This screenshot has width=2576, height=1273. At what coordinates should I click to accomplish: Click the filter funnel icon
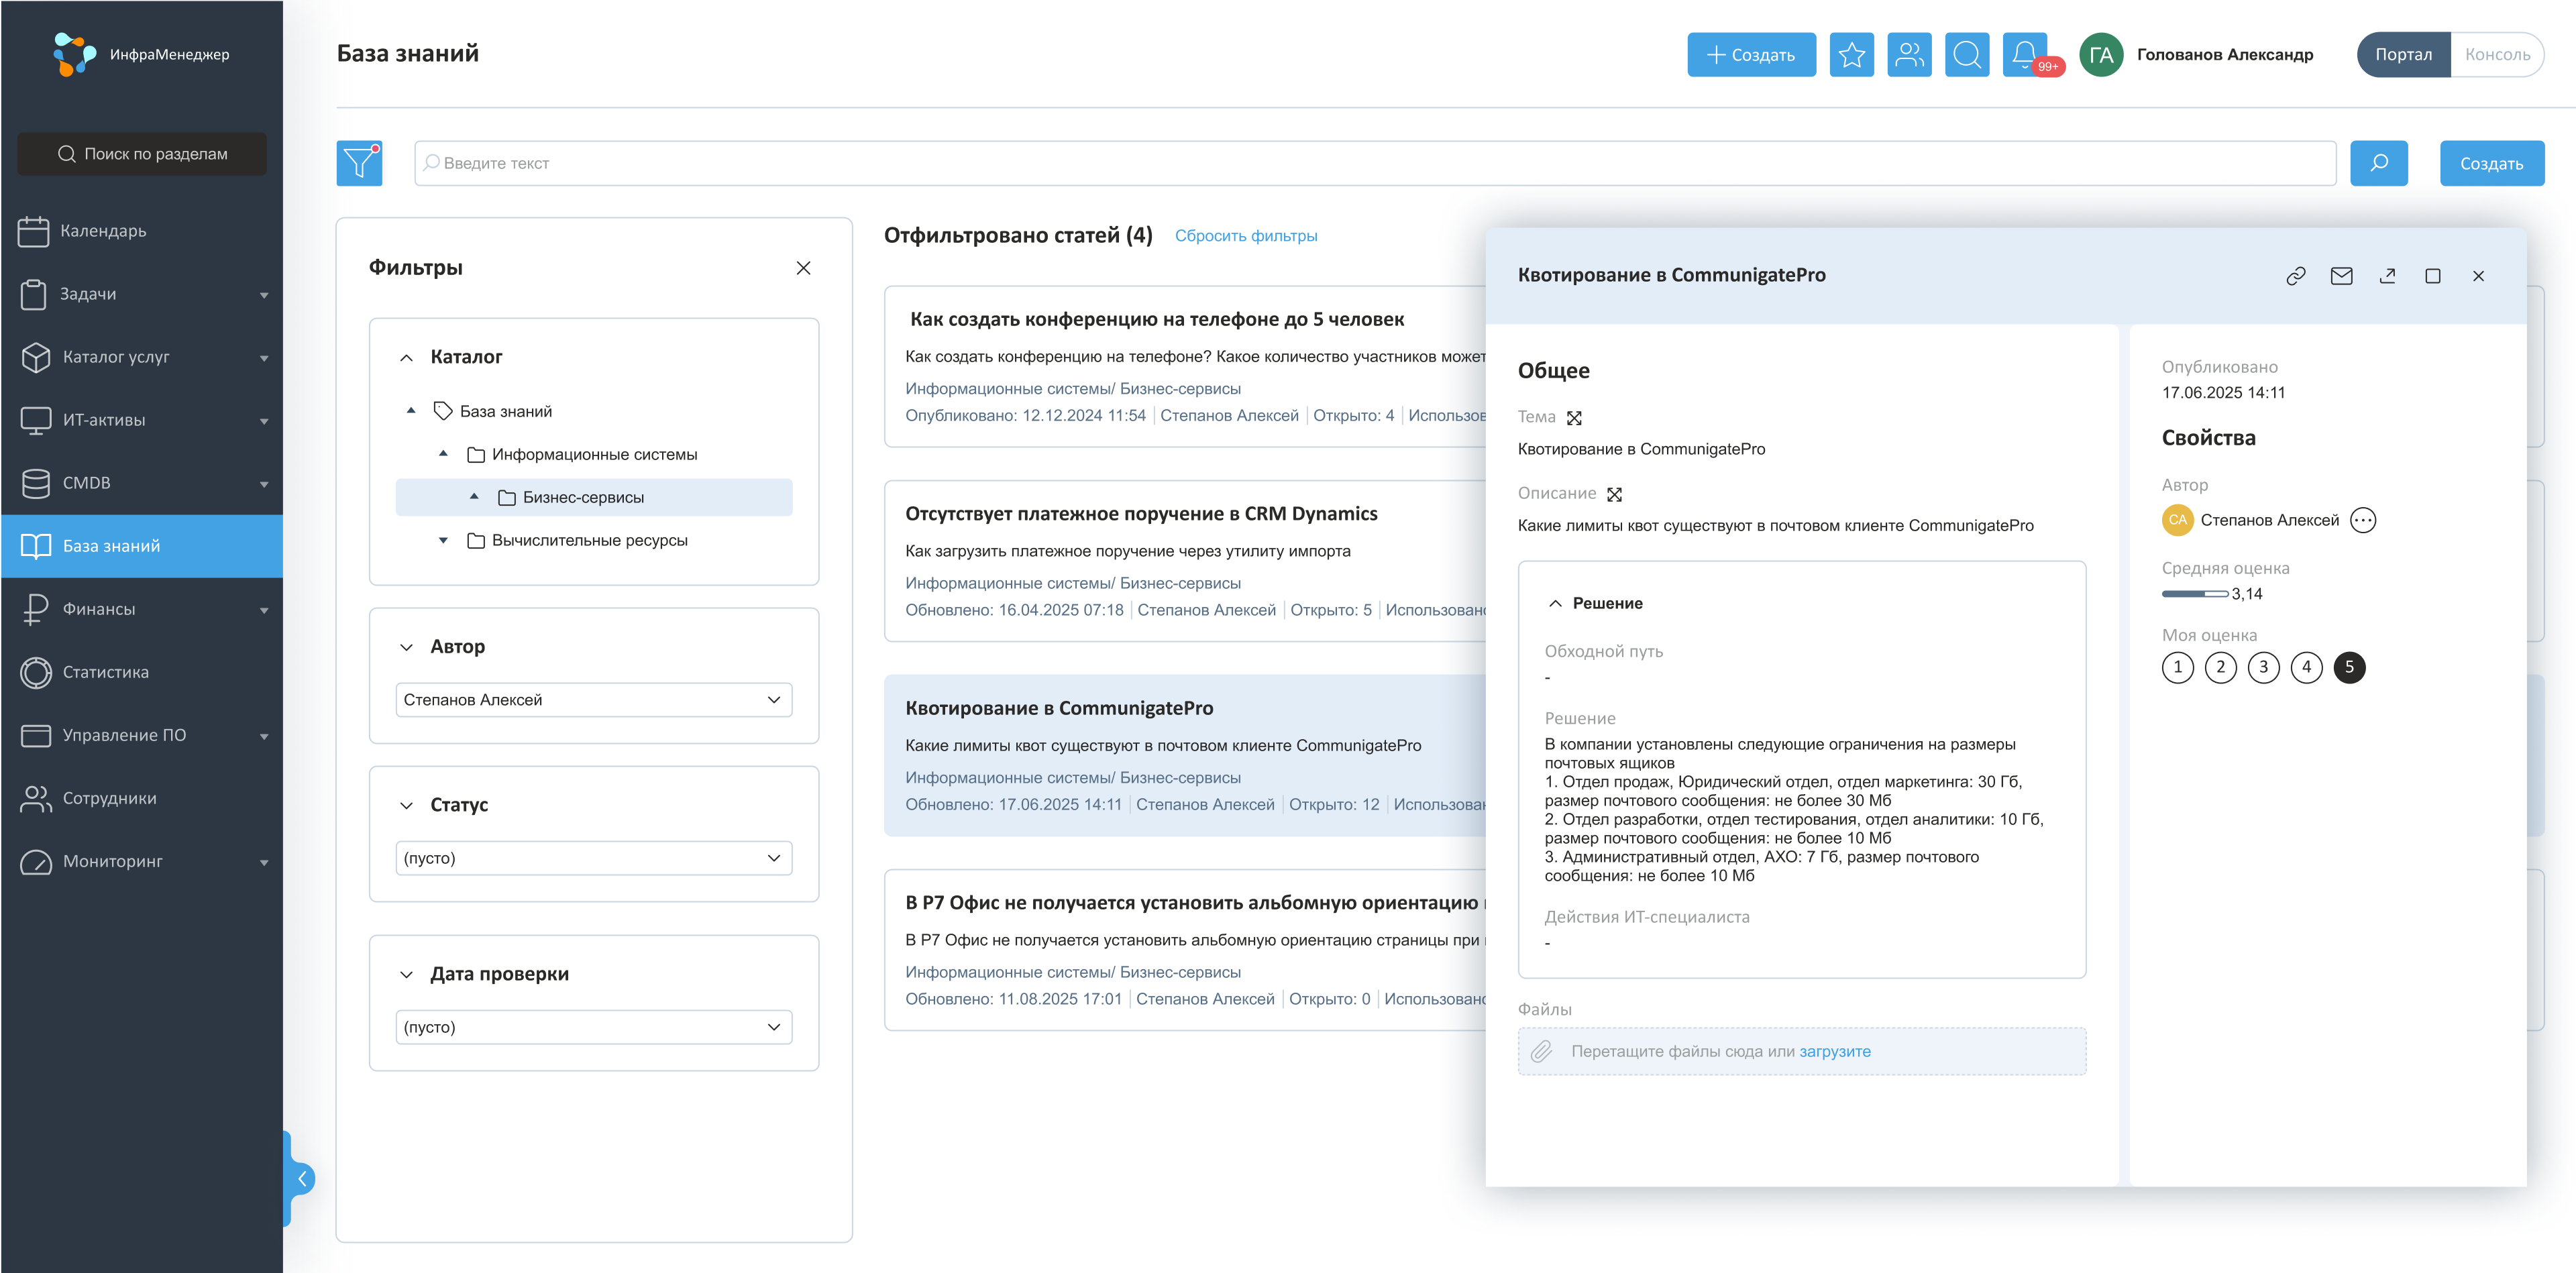pyautogui.click(x=359, y=163)
